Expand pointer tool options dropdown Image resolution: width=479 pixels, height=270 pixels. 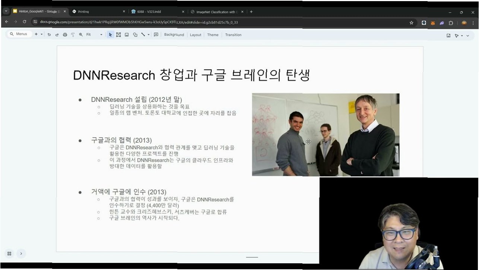click(462, 36)
